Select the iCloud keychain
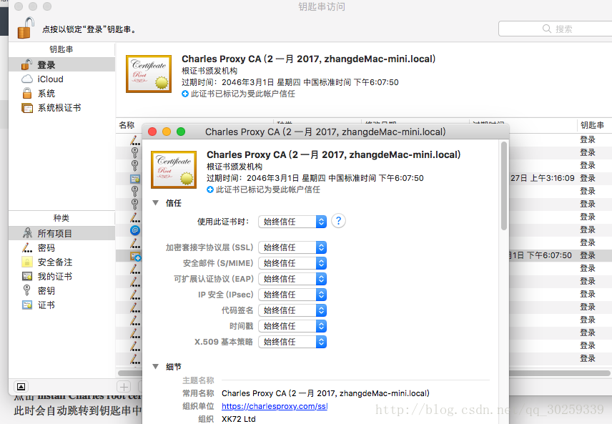 (61, 79)
